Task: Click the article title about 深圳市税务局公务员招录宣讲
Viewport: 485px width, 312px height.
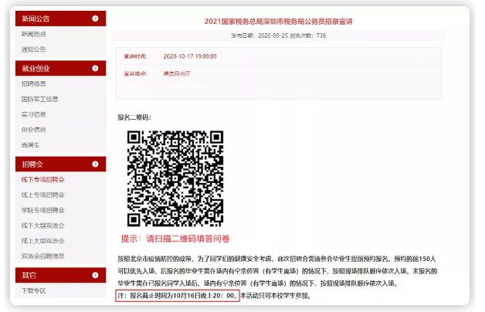Action: tap(278, 22)
